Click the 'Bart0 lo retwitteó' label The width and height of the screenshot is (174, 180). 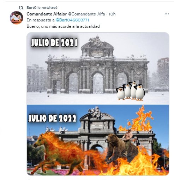pos(42,8)
